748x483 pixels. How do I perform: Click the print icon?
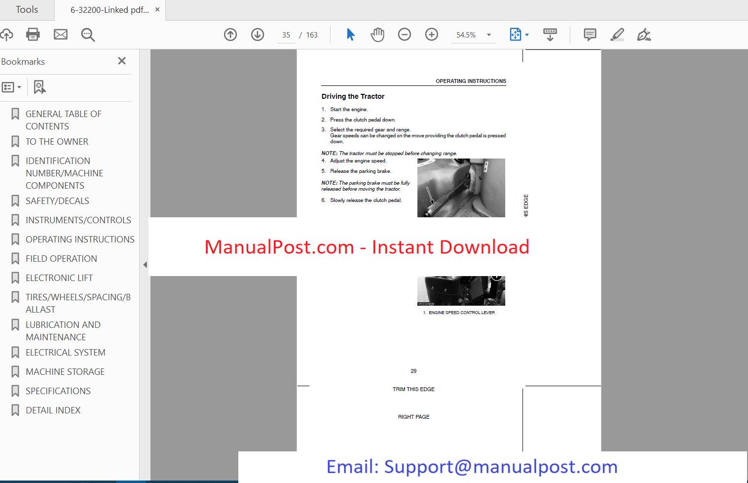pyautogui.click(x=33, y=35)
